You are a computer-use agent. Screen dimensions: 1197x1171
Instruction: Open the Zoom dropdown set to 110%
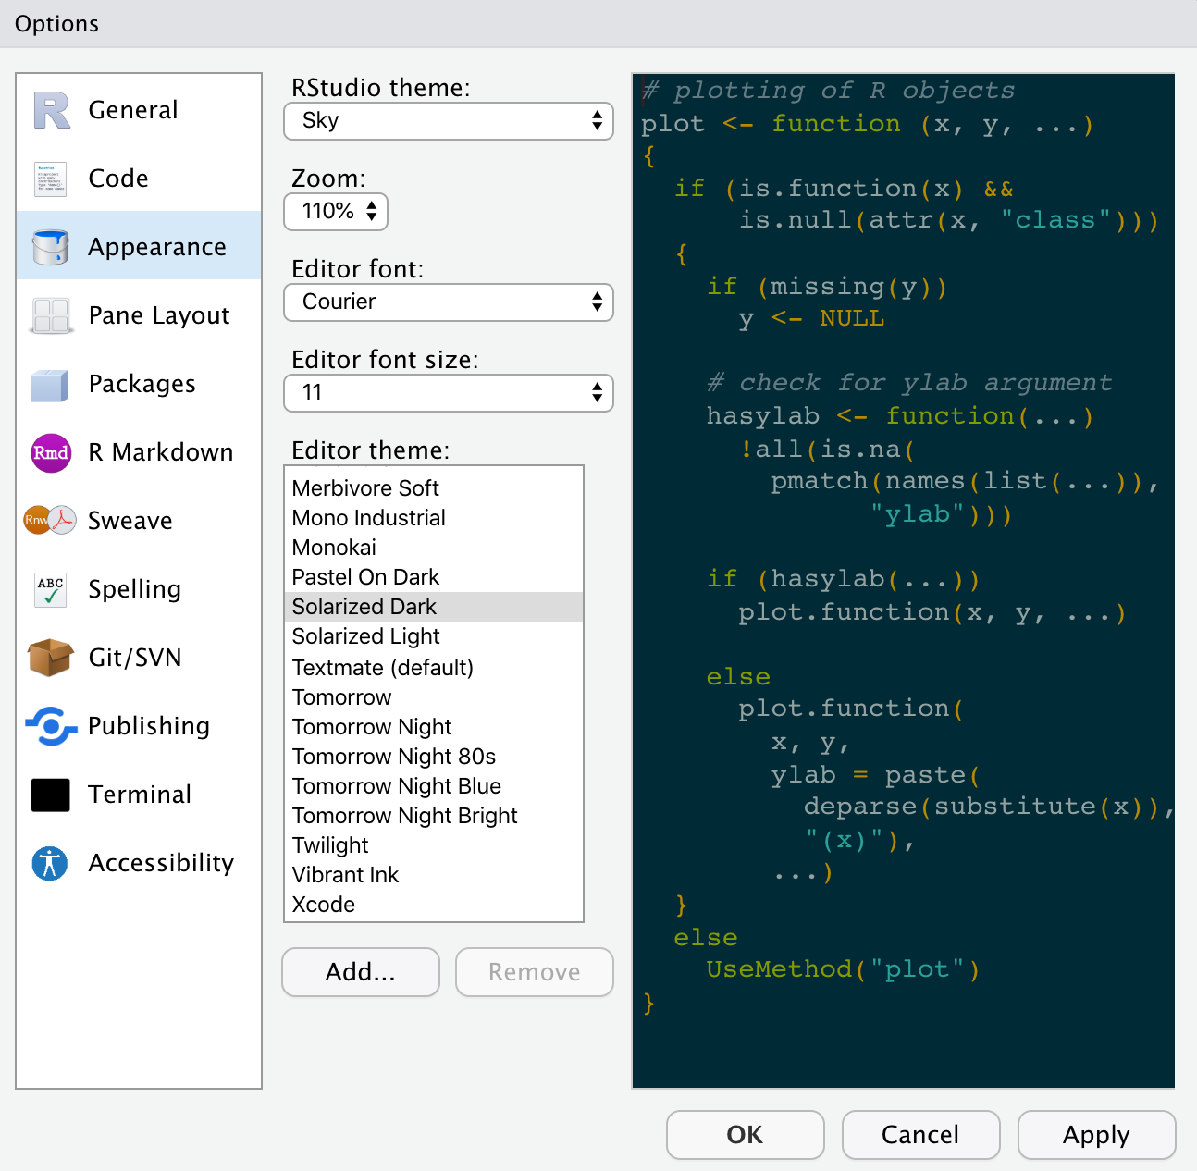(x=336, y=212)
